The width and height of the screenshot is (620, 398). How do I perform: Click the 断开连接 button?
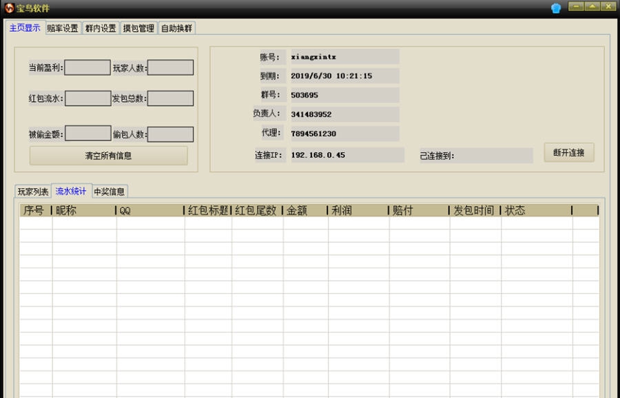569,153
